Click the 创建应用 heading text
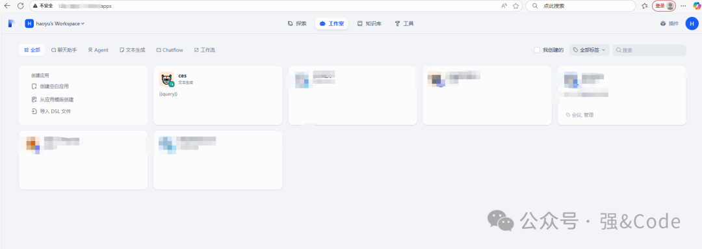Image resolution: width=702 pixels, height=249 pixels. 40,75
